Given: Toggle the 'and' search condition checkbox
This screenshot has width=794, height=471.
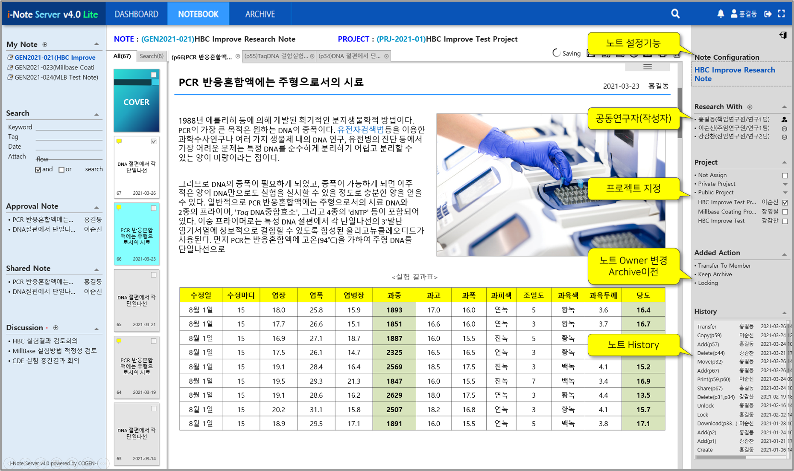Looking at the screenshot, I should pos(38,170).
